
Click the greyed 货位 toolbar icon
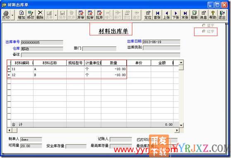coord(127,15)
